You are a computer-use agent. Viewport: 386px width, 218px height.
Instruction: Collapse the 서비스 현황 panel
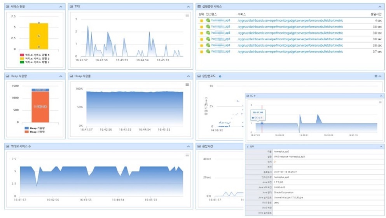[x=61, y=7]
